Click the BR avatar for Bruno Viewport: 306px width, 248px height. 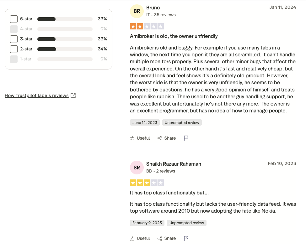click(x=137, y=11)
